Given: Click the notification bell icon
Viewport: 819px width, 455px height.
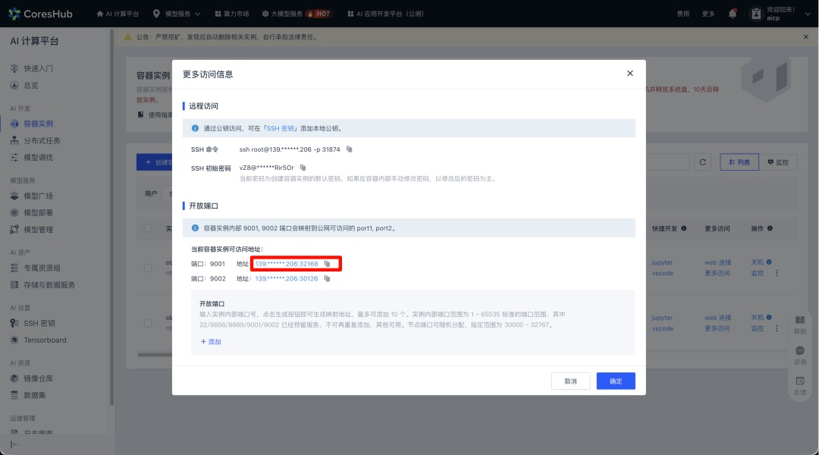Looking at the screenshot, I should (x=732, y=14).
